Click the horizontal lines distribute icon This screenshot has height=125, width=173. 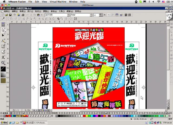[x=75, y=19]
